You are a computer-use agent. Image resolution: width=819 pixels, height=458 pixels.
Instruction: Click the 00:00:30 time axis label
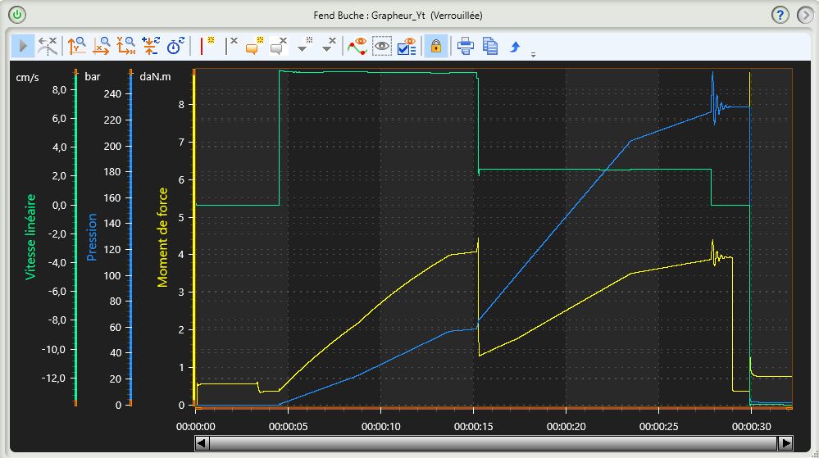point(751,426)
